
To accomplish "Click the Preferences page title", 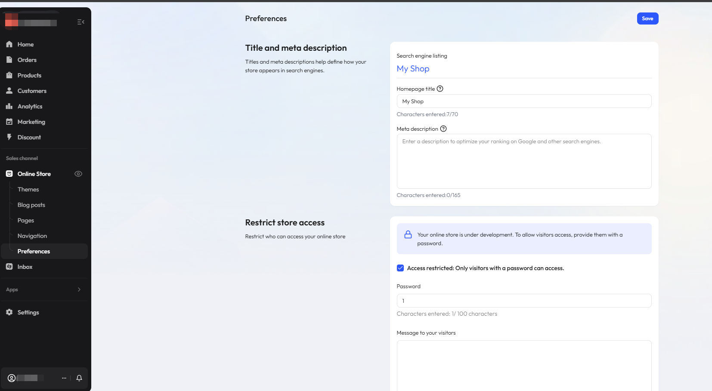I will point(266,18).
